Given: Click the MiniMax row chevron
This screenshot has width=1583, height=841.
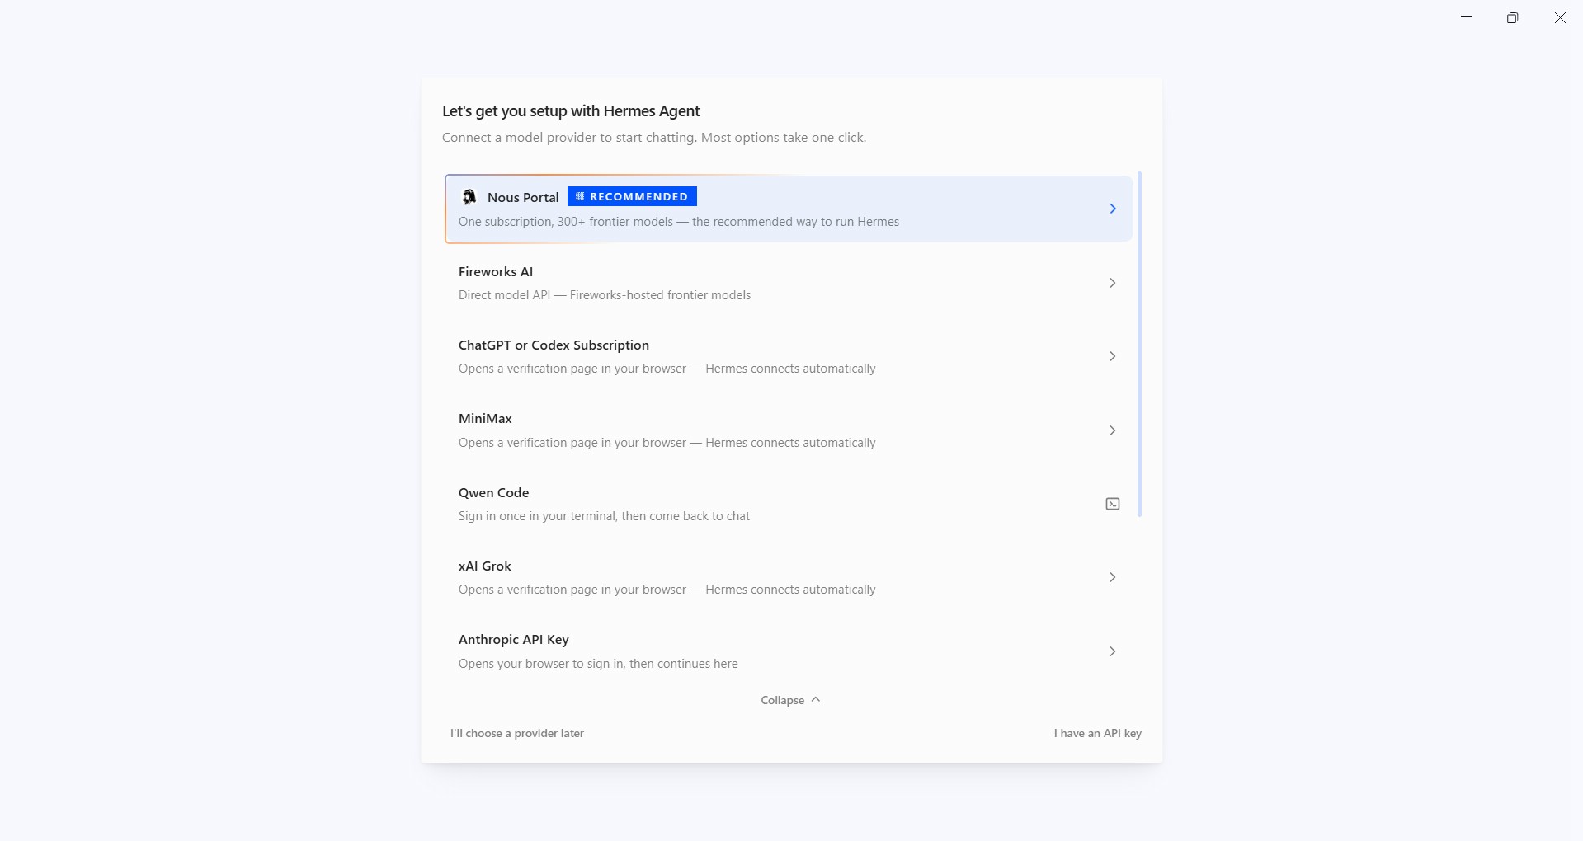Looking at the screenshot, I should (x=1112, y=430).
